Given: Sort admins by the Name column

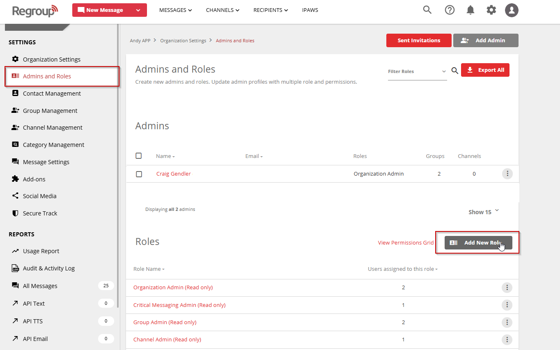Looking at the screenshot, I should tap(165, 156).
